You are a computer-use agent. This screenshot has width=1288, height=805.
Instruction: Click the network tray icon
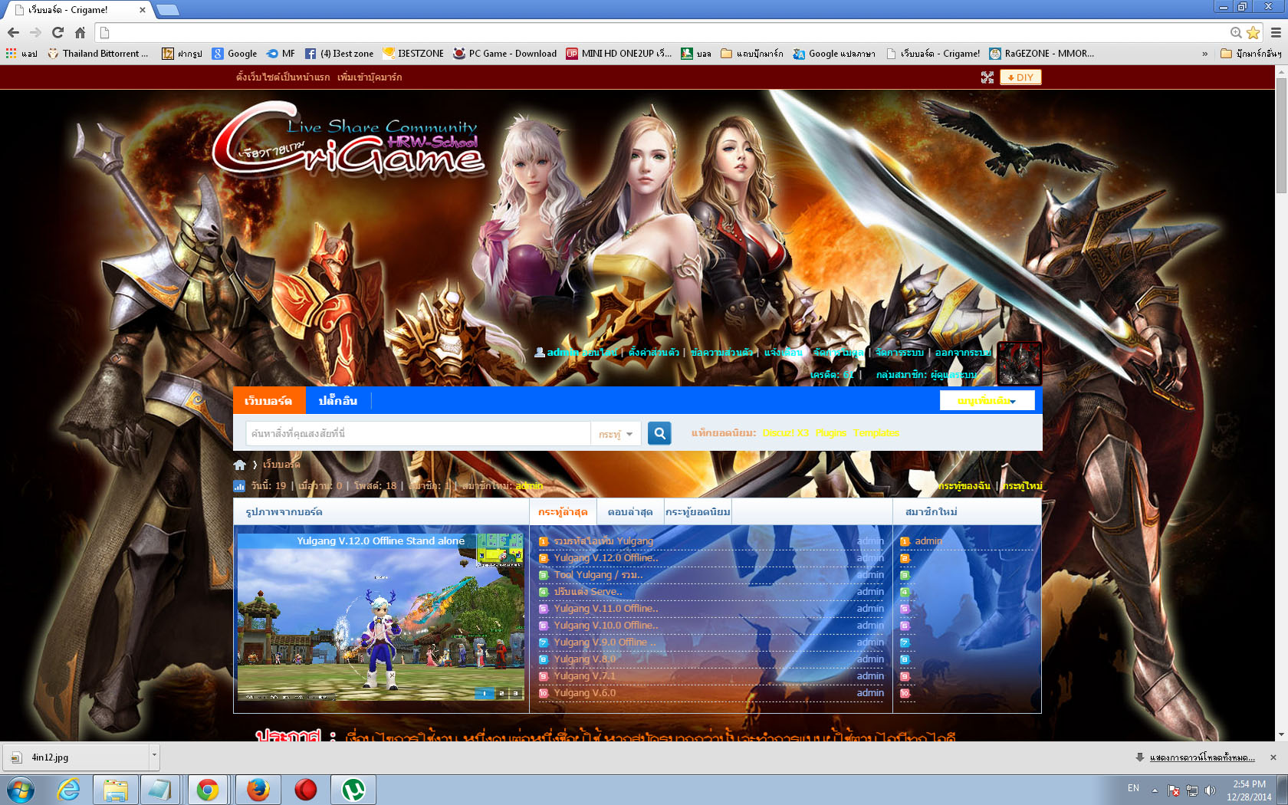[1191, 790]
